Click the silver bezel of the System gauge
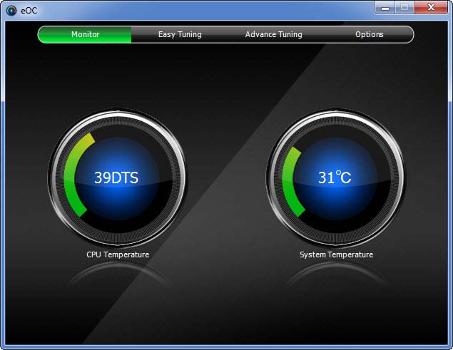Screen dimensions: 453x350 (x=335, y=115)
